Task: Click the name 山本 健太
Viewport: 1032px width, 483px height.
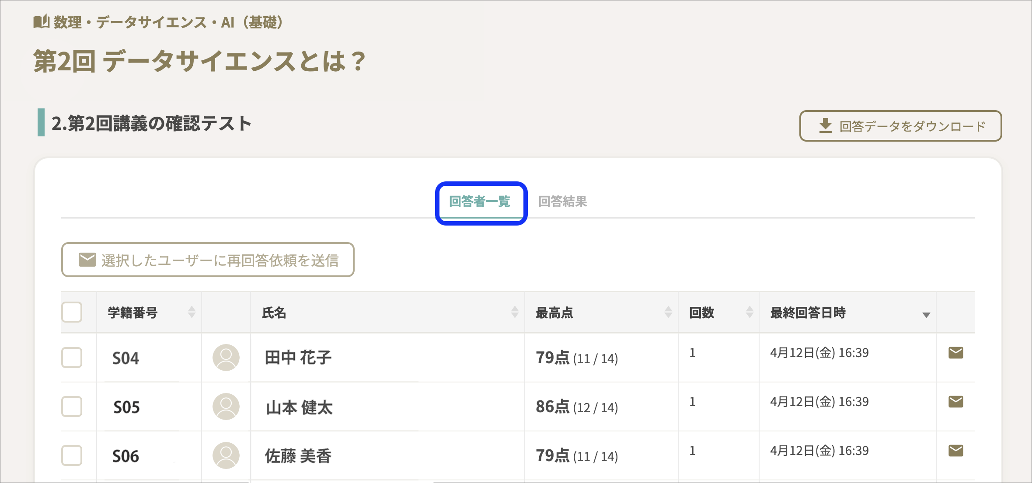Action: tap(299, 407)
